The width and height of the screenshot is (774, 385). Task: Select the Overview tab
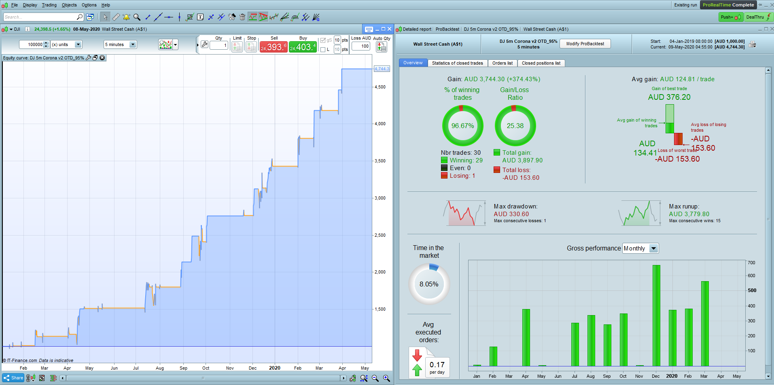pyautogui.click(x=413, y=63)
